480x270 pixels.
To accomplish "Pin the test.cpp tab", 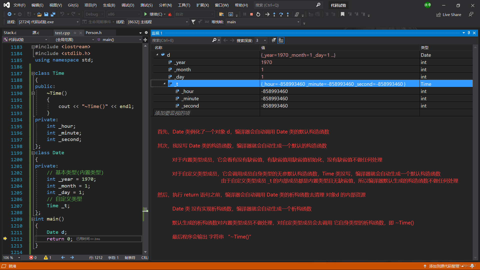I will (x=75, y=33).
